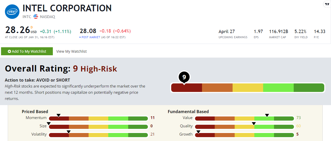Click the April 27 upcoming earnings date
This screenshot has width=331, height=141.
click(227, 32)
